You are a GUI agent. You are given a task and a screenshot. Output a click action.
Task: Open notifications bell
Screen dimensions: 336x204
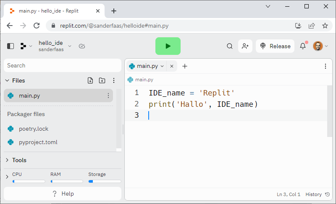303,46
